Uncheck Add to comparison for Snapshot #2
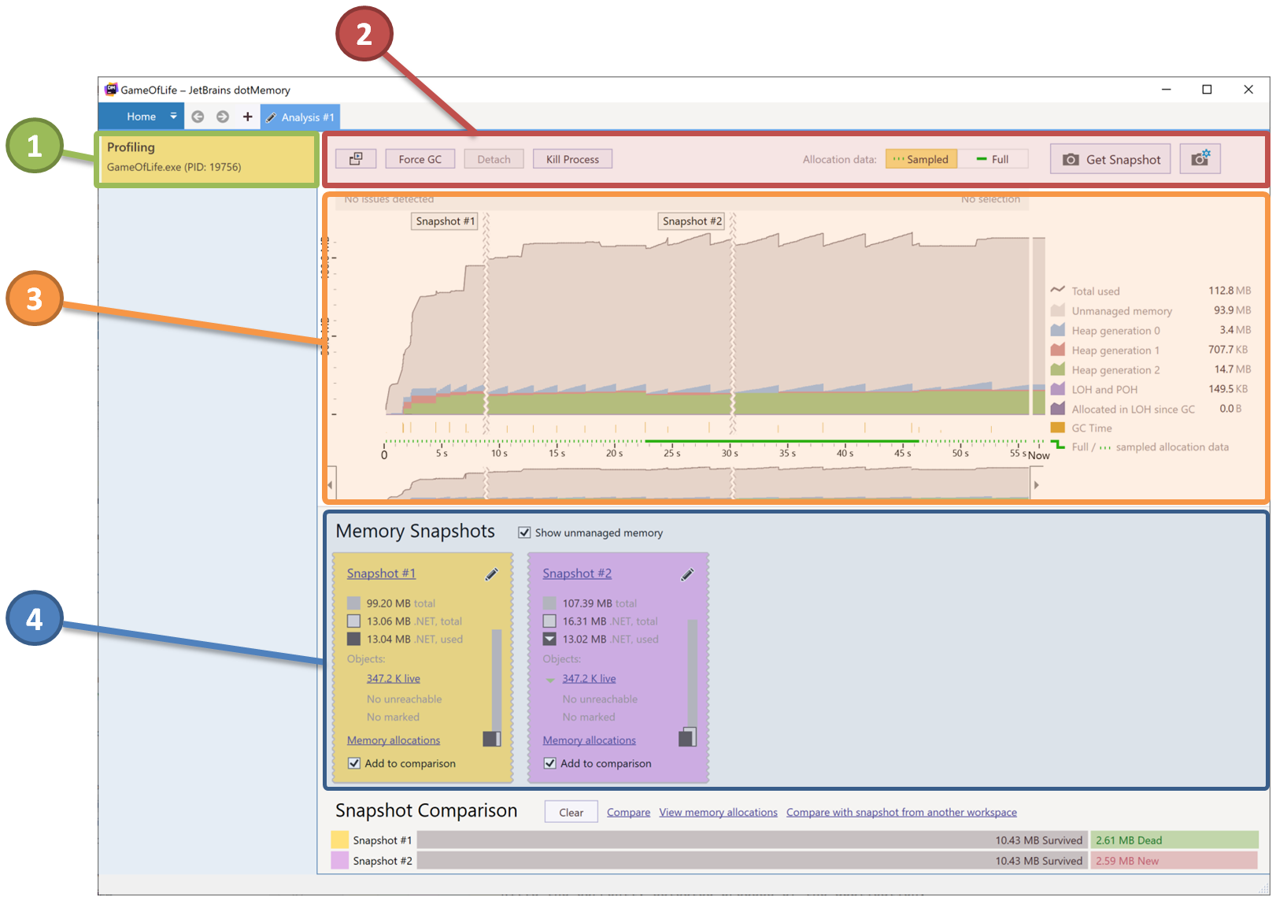Screen dimensions: 1276x901 [550, 763]
